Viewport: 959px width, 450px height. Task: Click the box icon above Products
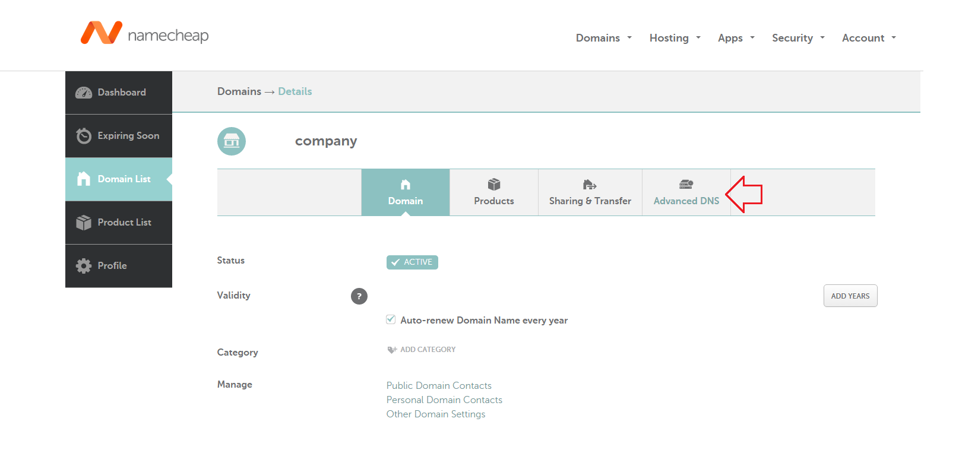pyautogui.click(x=494, y=185)
